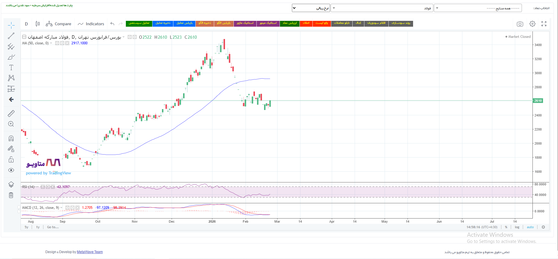
Task: Hide the MA (50) indicator
Action: 57,43
